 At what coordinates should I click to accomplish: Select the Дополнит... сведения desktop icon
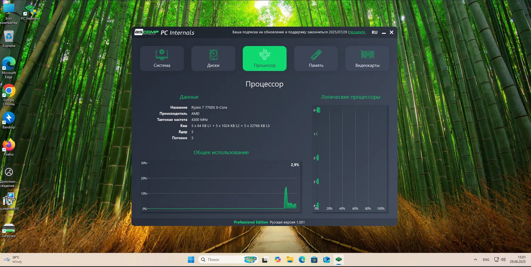pos(9,177)
